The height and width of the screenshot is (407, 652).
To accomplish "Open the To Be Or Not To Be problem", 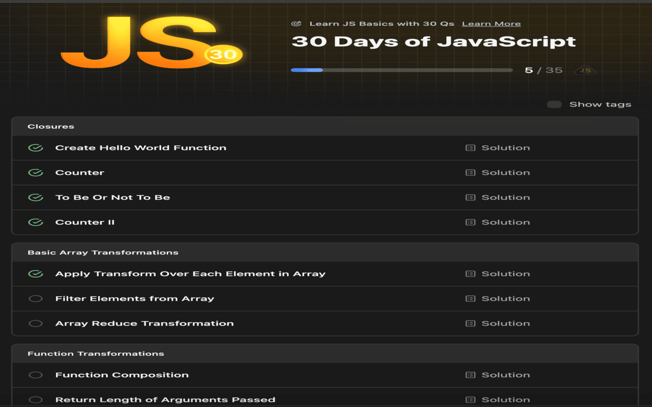I will tap(113, 197).
